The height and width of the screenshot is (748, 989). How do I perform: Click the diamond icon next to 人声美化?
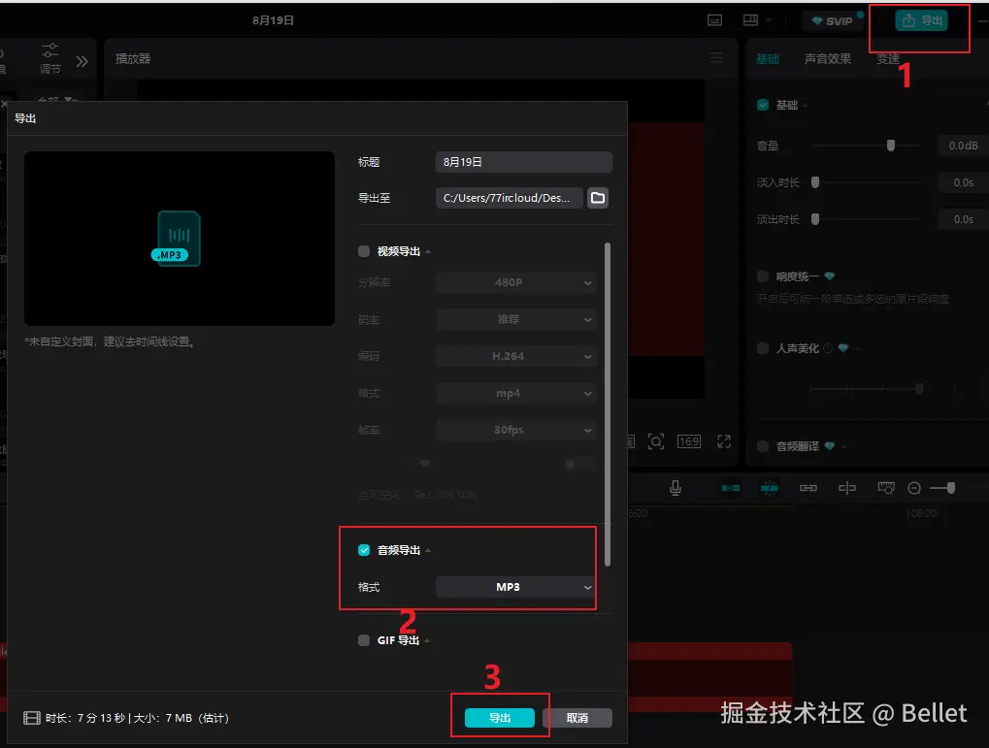coord(843,348)
